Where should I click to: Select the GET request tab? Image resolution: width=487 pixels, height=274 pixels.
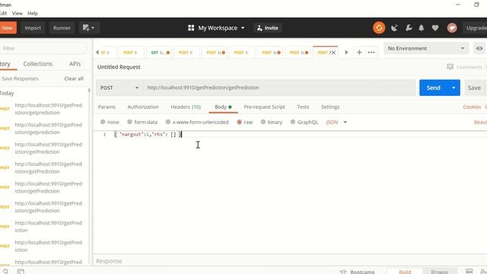pos(161,53)
